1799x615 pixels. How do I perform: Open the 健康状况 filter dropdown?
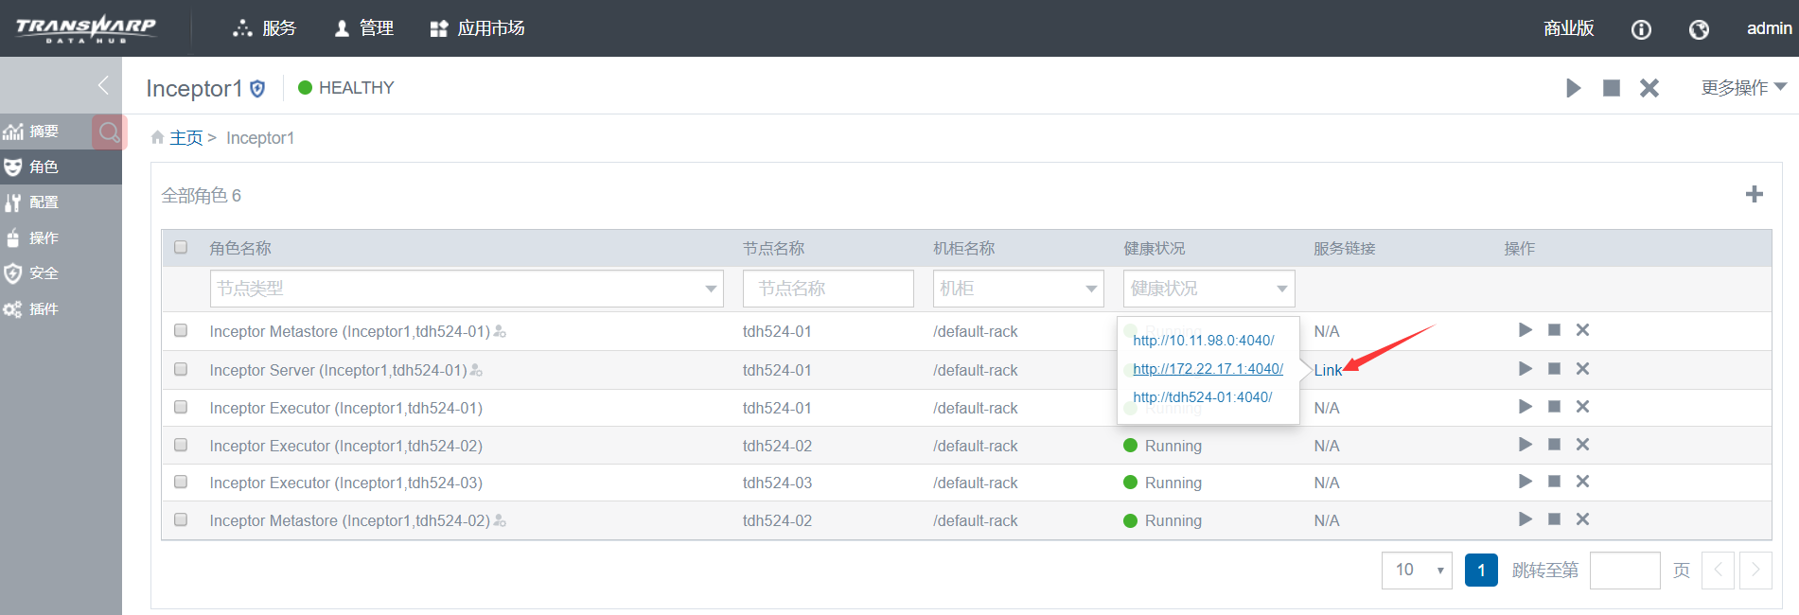pyautogui.click(x=1208, y=289)
